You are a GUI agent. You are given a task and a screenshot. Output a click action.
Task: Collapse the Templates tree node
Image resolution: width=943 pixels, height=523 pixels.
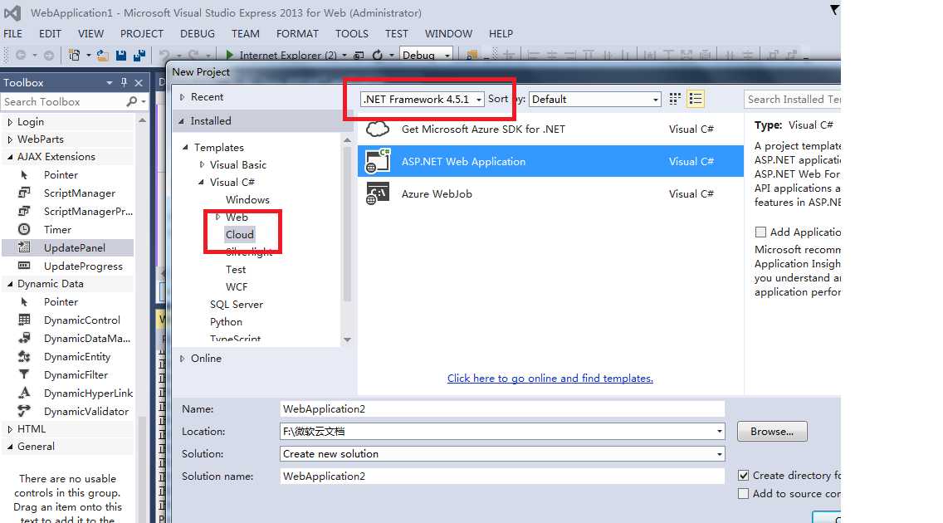185,147
